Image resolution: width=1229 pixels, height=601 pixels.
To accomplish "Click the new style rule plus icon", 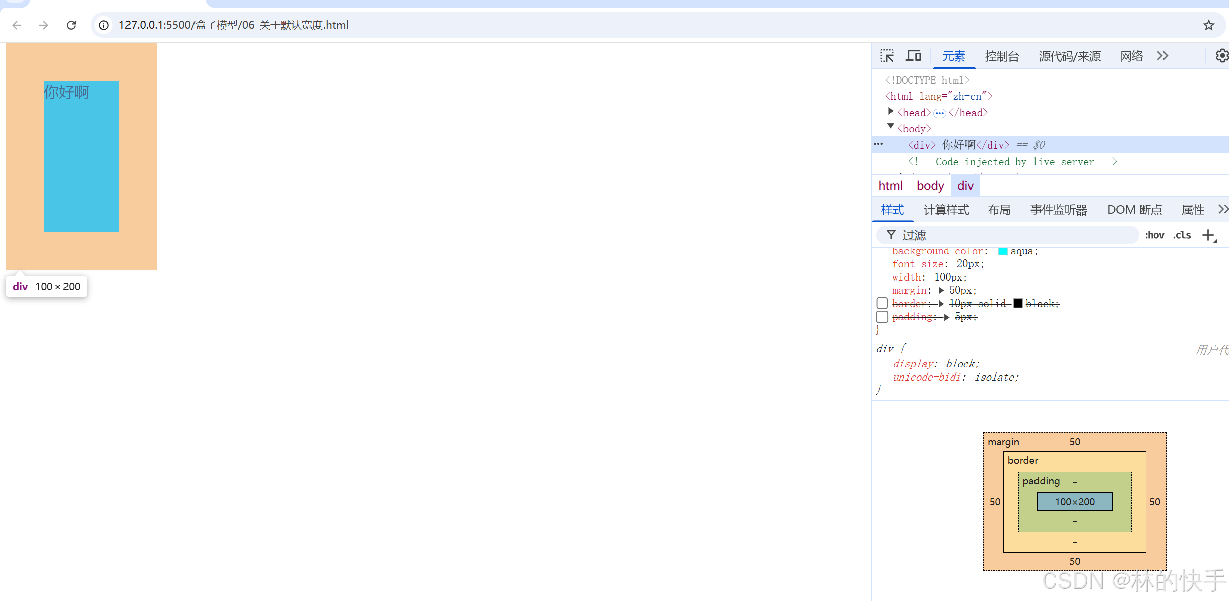I will pyautogui.click(x=1209, y=235).
